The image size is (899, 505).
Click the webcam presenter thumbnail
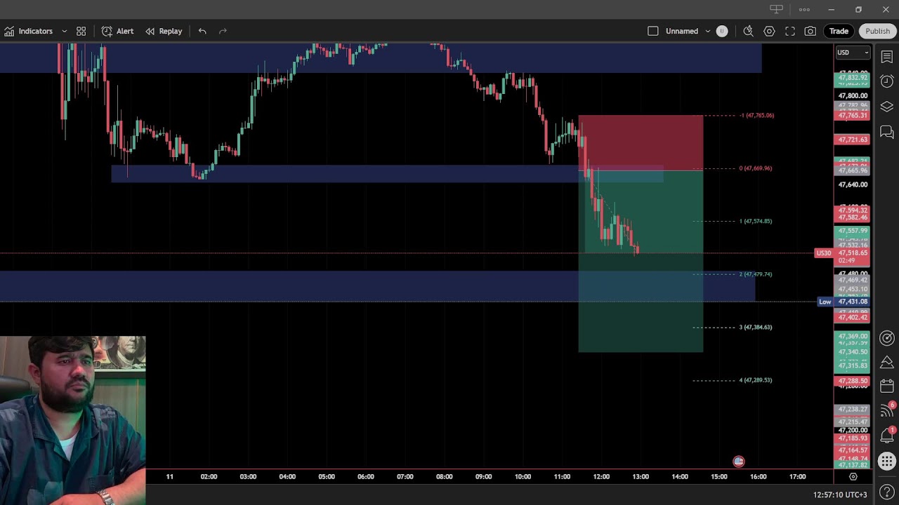(x=73, y=420)
